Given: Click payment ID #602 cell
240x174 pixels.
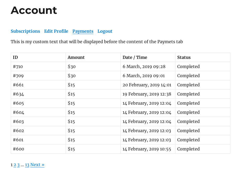Looking at the screenshot, I should 38,131.
